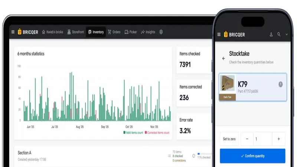This screenshot has width=297, height=167.
Task: Click Section A progress bar
Action: click(x=205, y=154)
